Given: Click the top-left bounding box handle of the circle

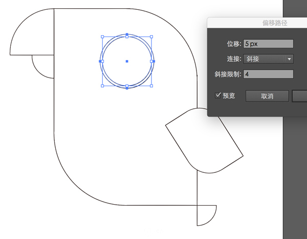Looking at the screenshot, I should (x=102, y=37).
